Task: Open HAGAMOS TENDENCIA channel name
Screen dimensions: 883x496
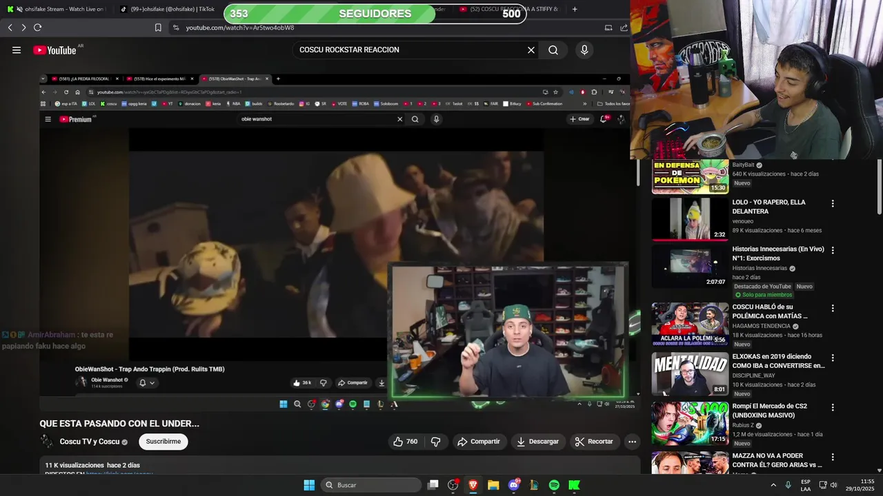Action: (762, 327)
